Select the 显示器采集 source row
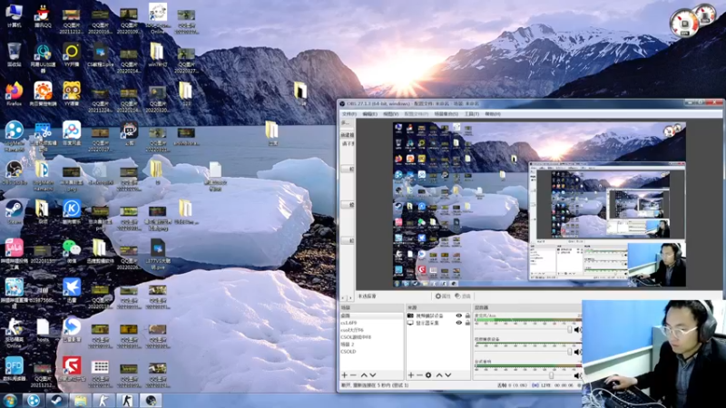 [438, 323]
